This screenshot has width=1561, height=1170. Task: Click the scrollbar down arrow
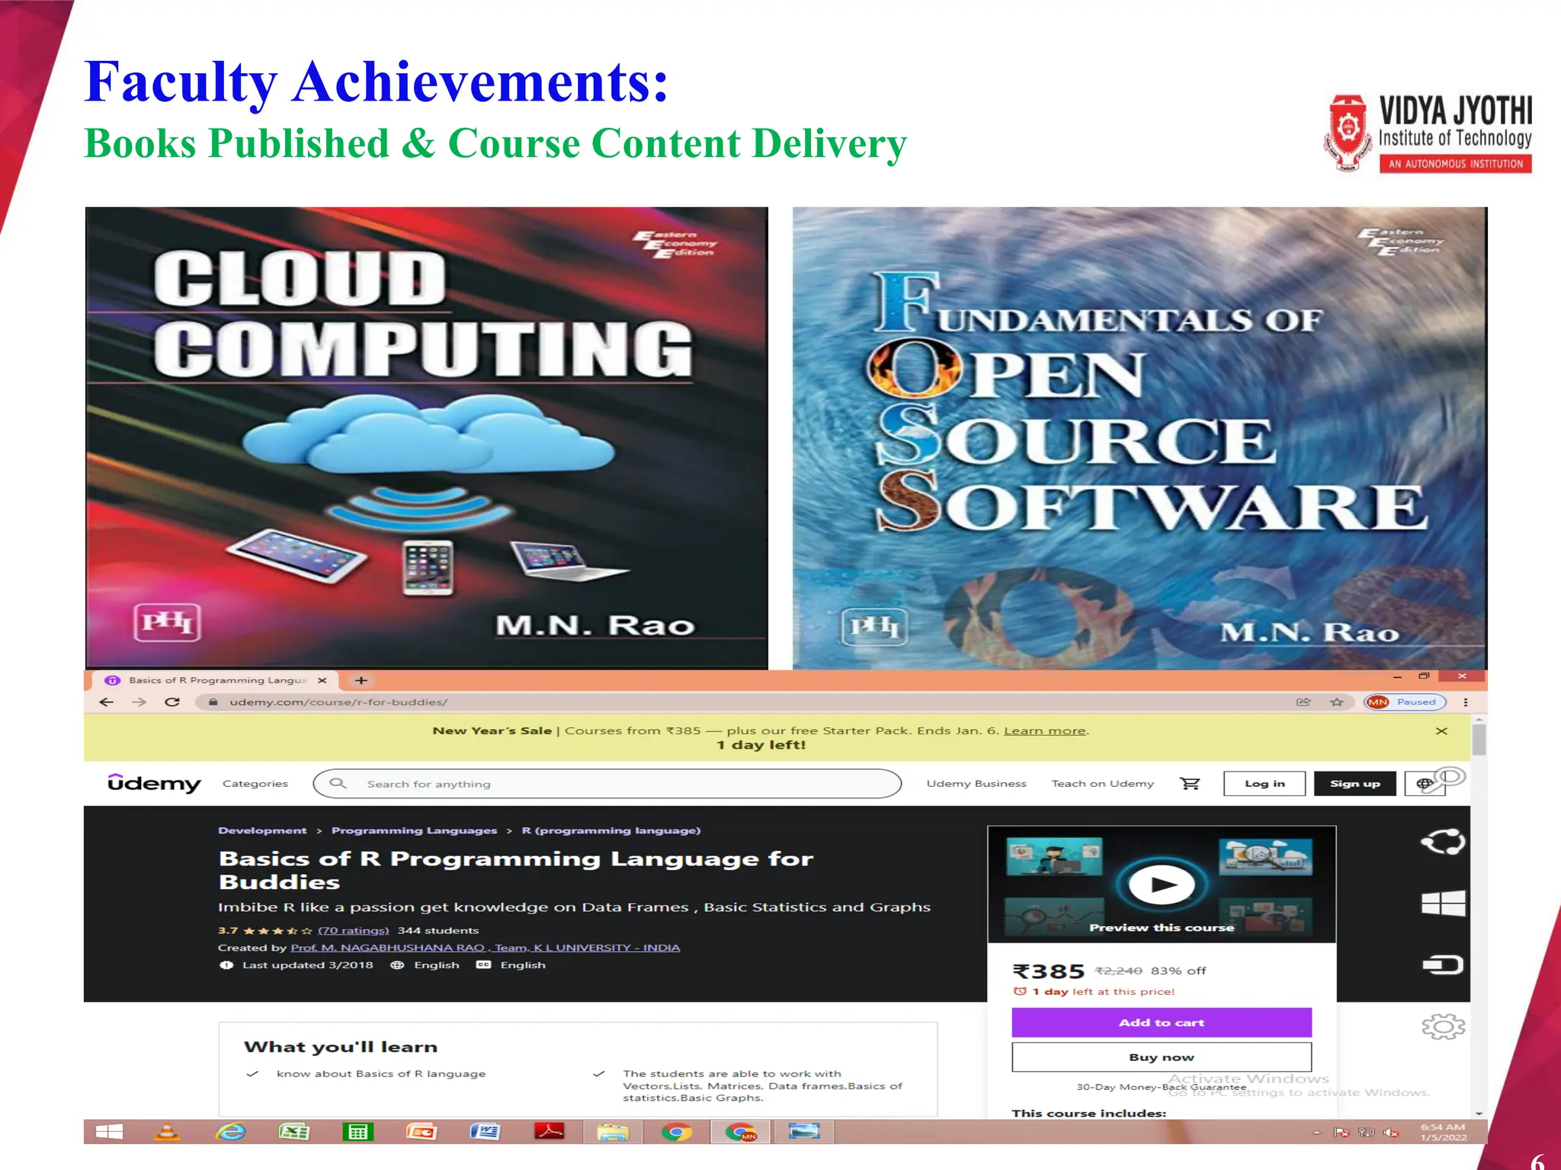[x=1479, y=1114]
